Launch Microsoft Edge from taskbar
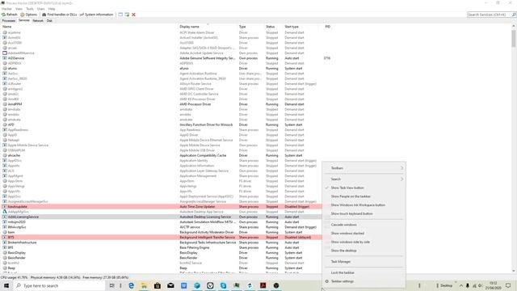 131,285
